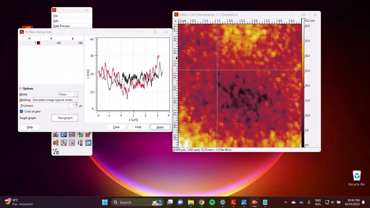Select the color range stretch tool

click(x=80, y=143)
